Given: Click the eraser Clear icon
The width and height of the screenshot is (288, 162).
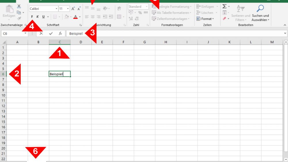Looking at the screenshot, I should (x=225, y=19).
